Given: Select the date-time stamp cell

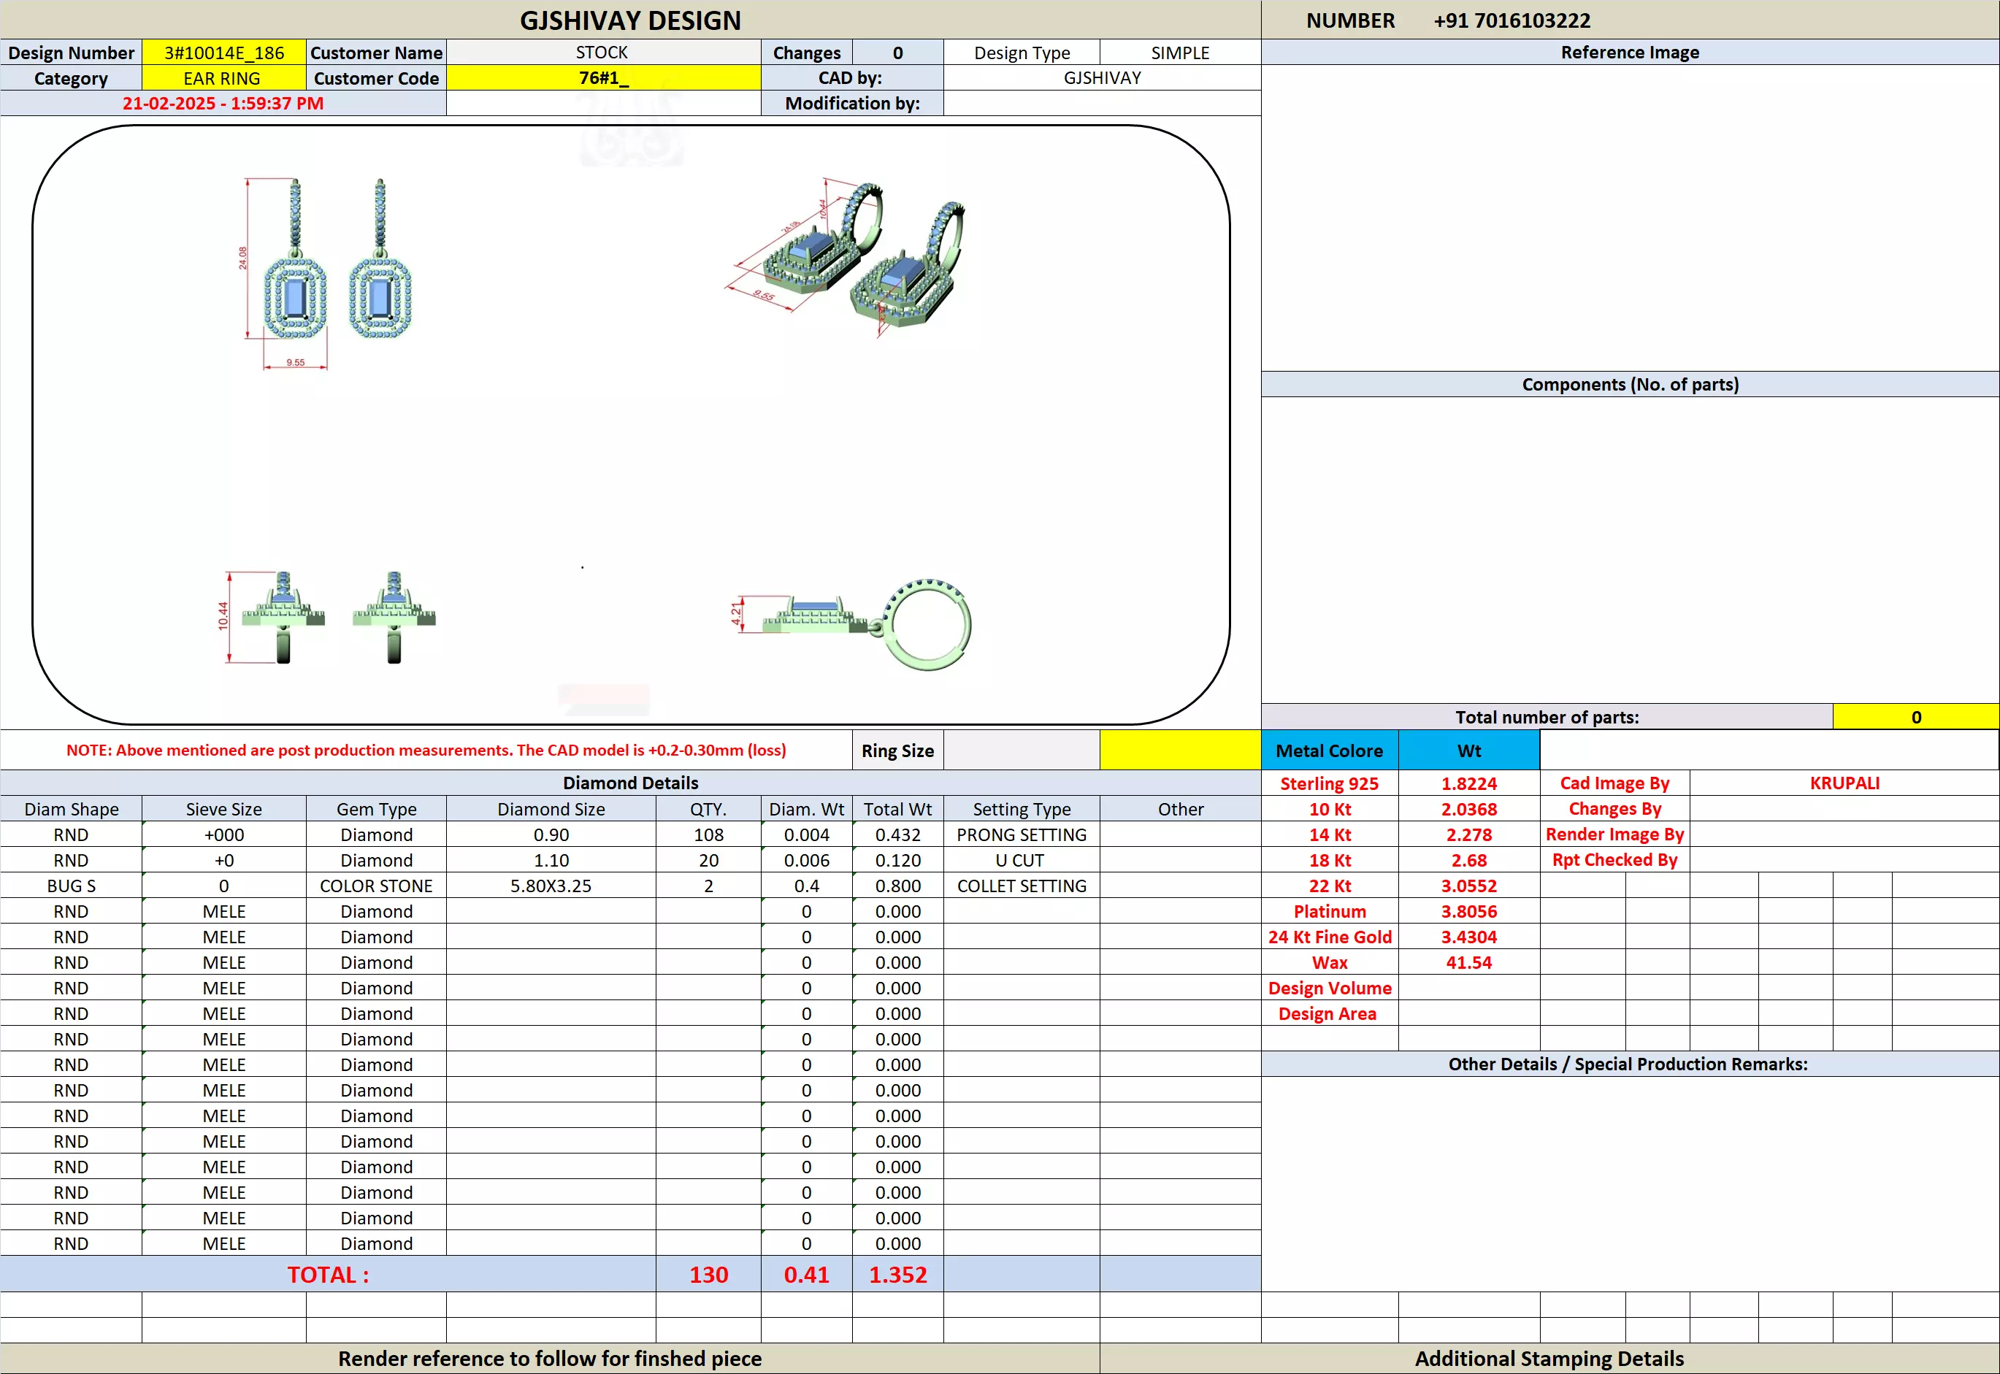Looking at the screenshot, I should 223,104.
